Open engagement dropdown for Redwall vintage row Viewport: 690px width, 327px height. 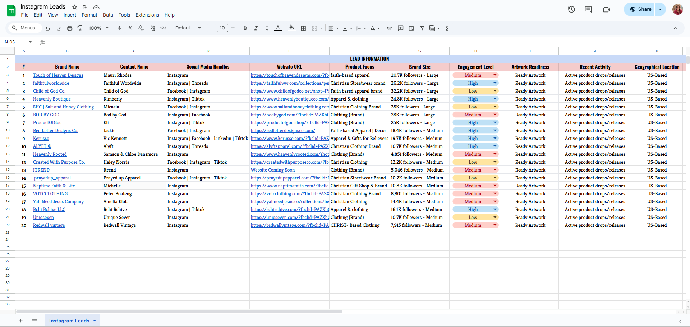pyautogui.click(x=495, y=225)
